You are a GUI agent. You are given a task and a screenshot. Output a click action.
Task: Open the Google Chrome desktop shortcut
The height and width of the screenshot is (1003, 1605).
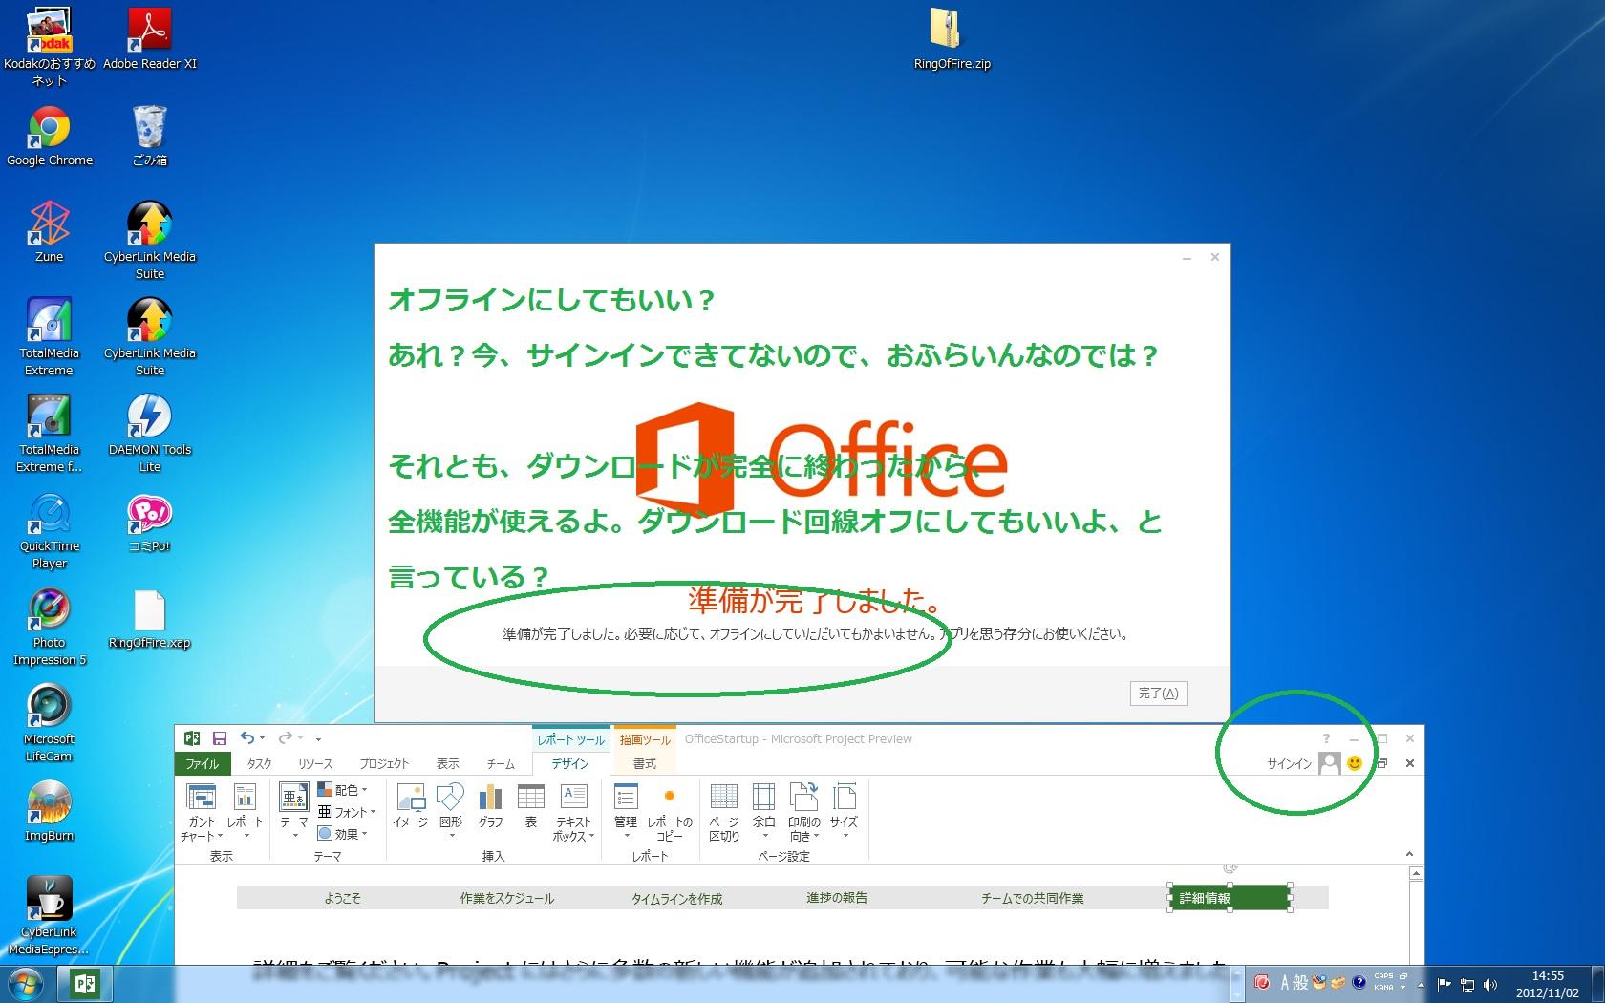pyautogui.click(x=50, y=137)
